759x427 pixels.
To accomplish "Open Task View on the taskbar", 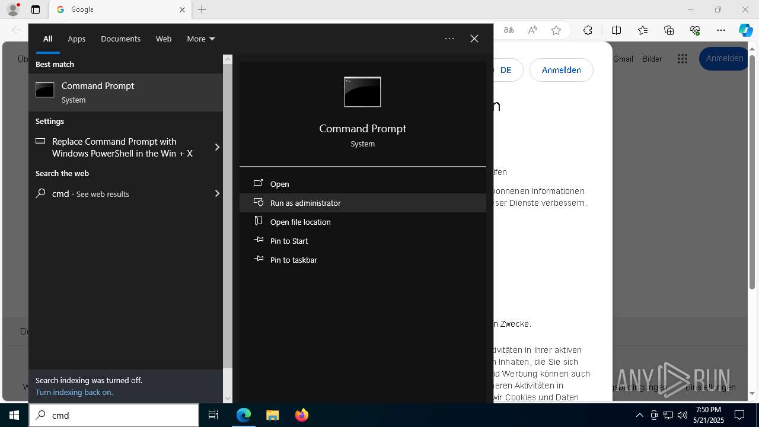I will (x=213, y=415).
